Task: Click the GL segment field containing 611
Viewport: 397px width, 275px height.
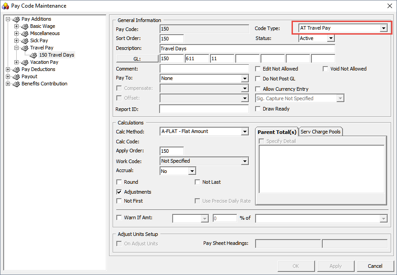Action: 197,58
